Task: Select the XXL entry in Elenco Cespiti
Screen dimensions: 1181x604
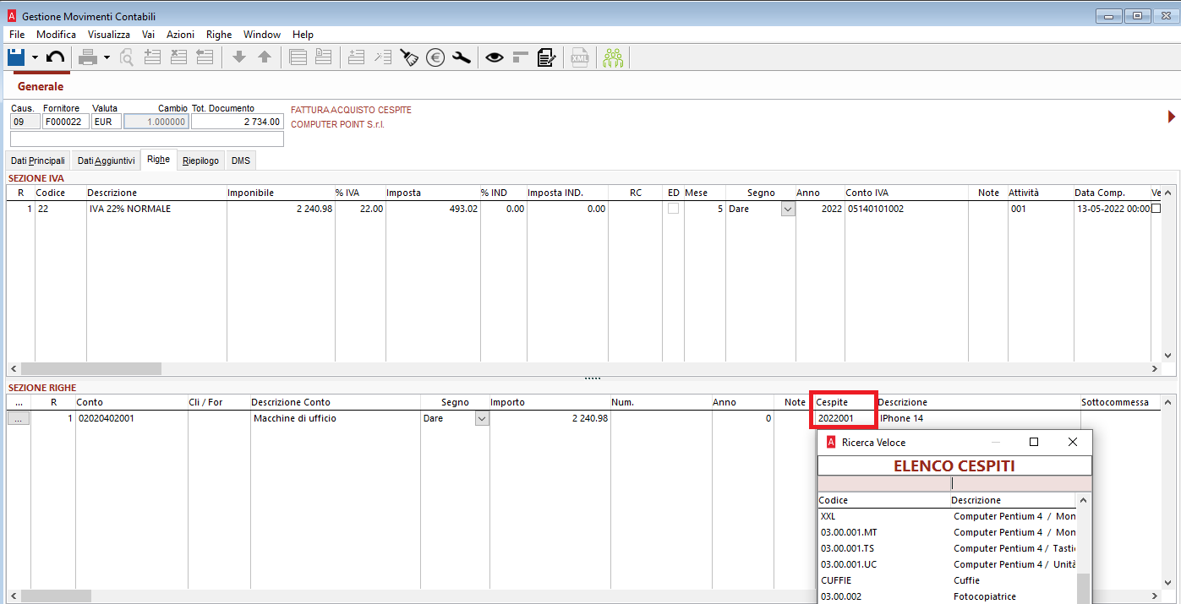Action: tap(947, 516)
